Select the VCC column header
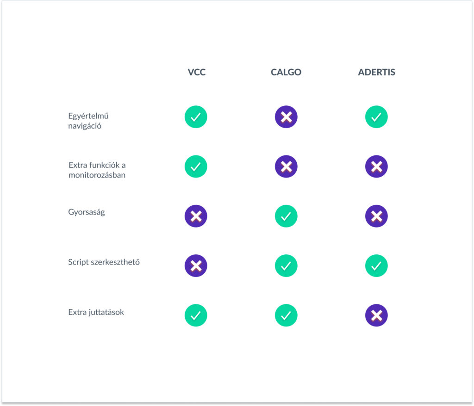The image size is (474, 406). (x=197, y=72)
